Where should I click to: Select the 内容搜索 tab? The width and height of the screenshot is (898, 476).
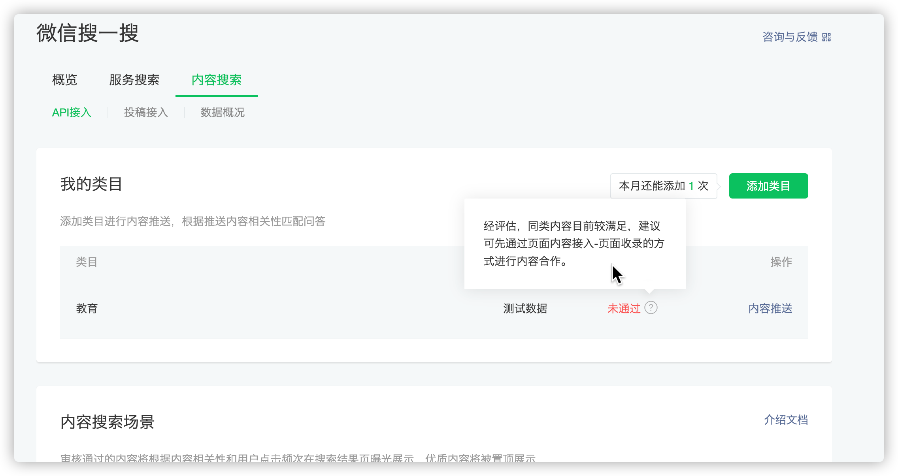point(216,80)
